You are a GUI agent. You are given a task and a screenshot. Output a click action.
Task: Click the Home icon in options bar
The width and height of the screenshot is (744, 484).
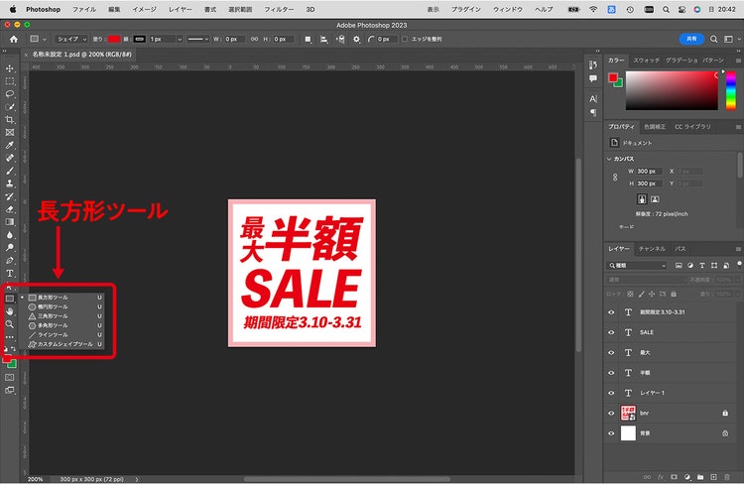click(x=13, y=40)
